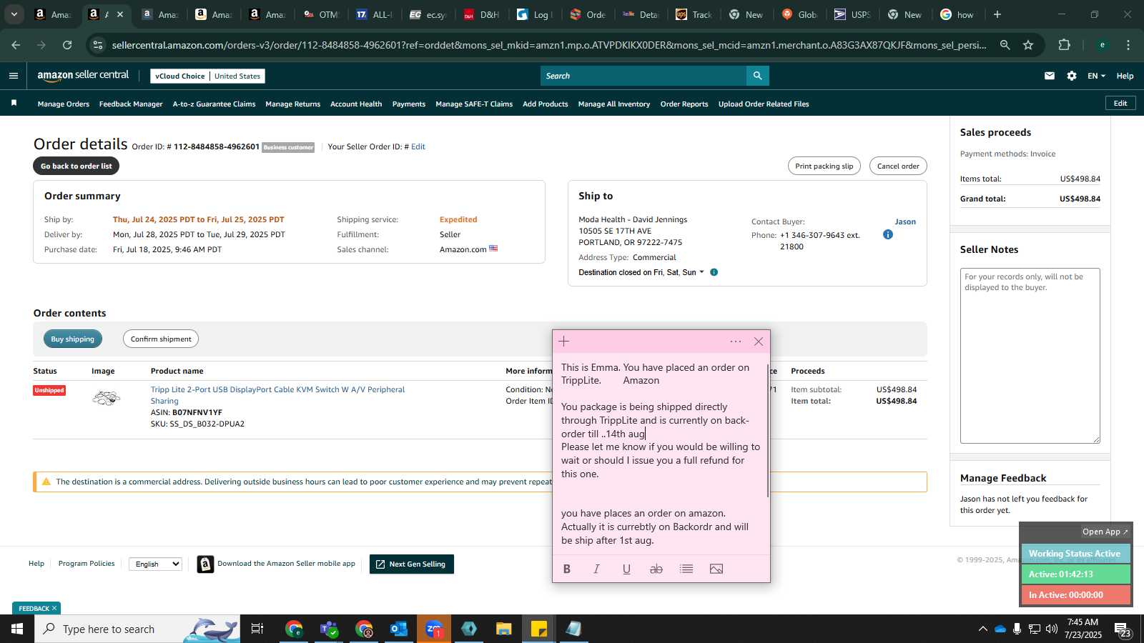1144x643 pixels.
Task: Click product thumbnail image
Action: [106, 398]
